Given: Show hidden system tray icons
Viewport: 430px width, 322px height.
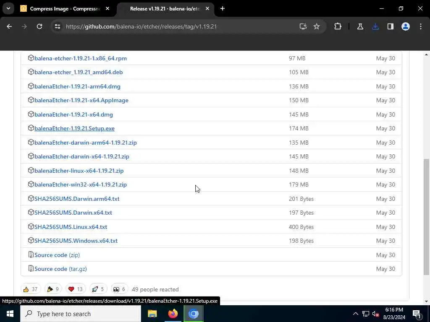Looking at the screenshot, I should click(x=355, y=314).
